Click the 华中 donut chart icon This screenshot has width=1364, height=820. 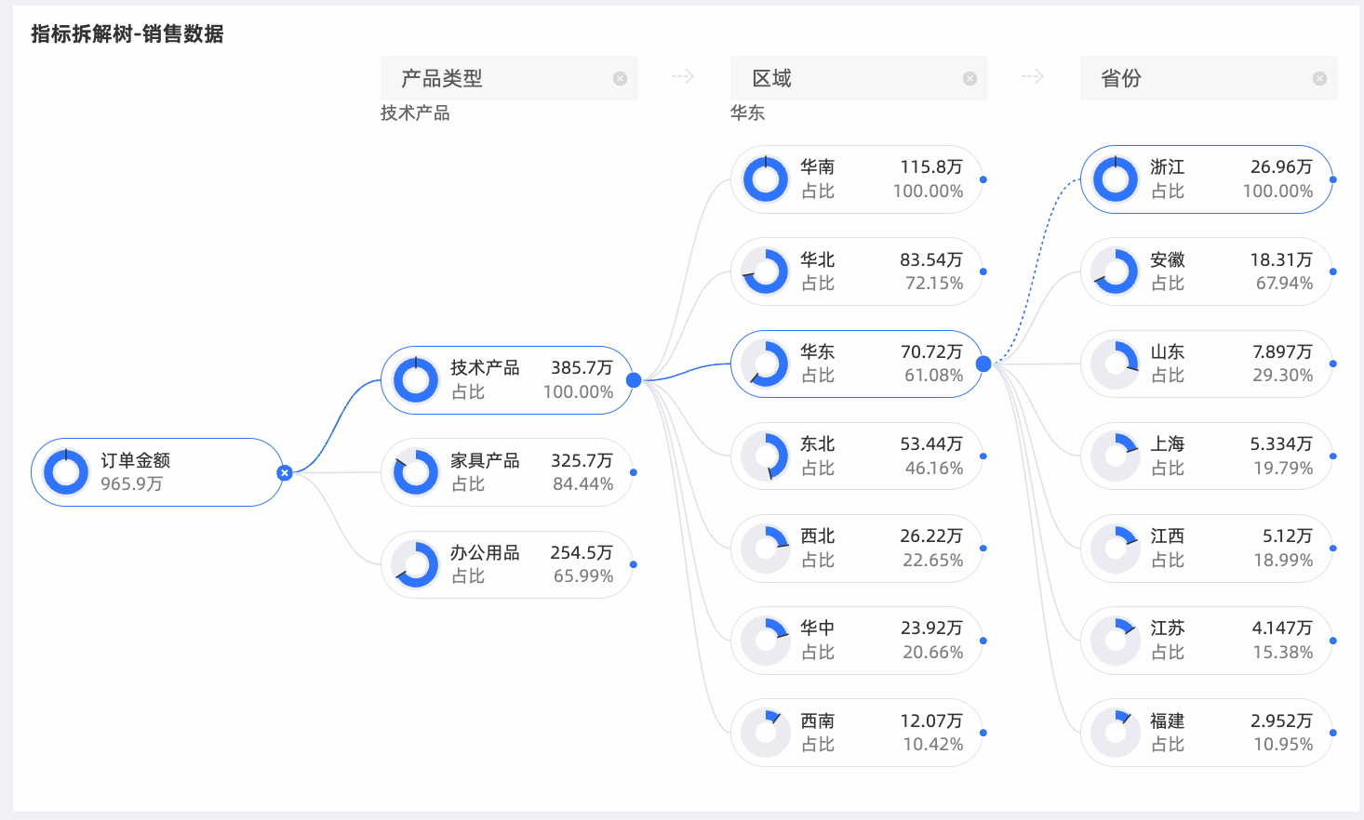coord(766,641)
